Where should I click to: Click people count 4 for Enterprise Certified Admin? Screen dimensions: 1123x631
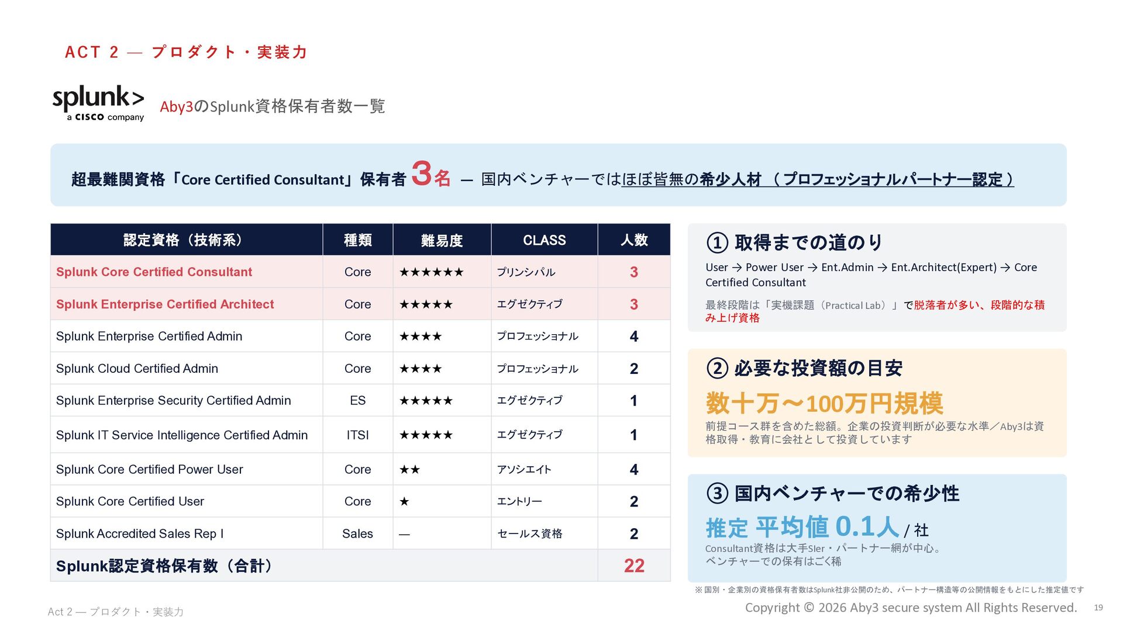[634, 336]
